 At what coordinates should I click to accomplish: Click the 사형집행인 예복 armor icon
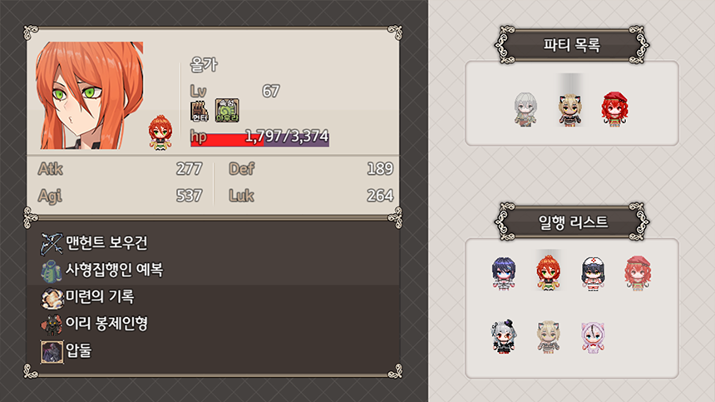click(52, 270)
